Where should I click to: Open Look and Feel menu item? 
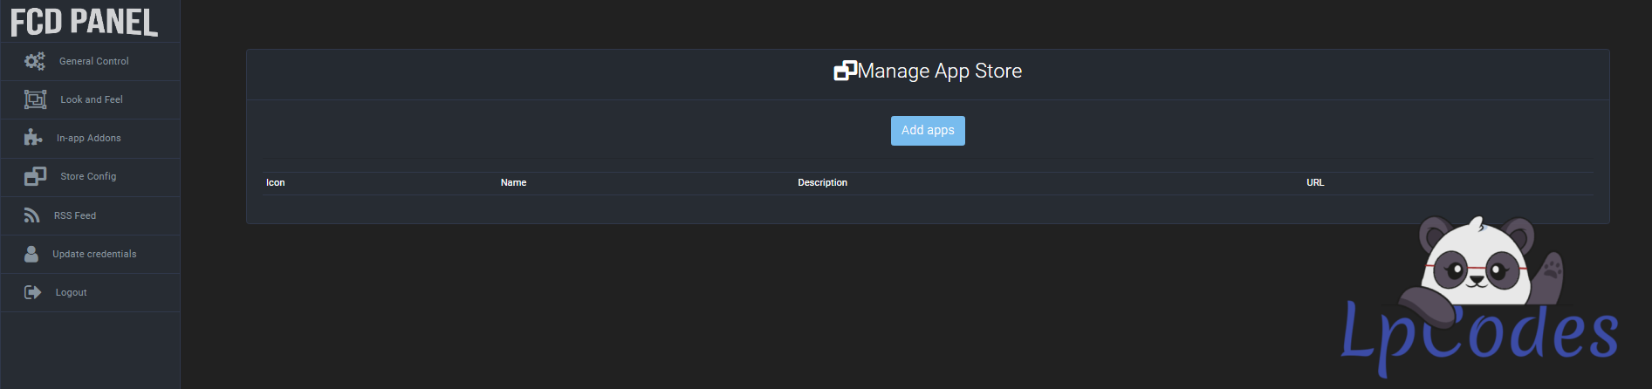[x=90, y=100]
